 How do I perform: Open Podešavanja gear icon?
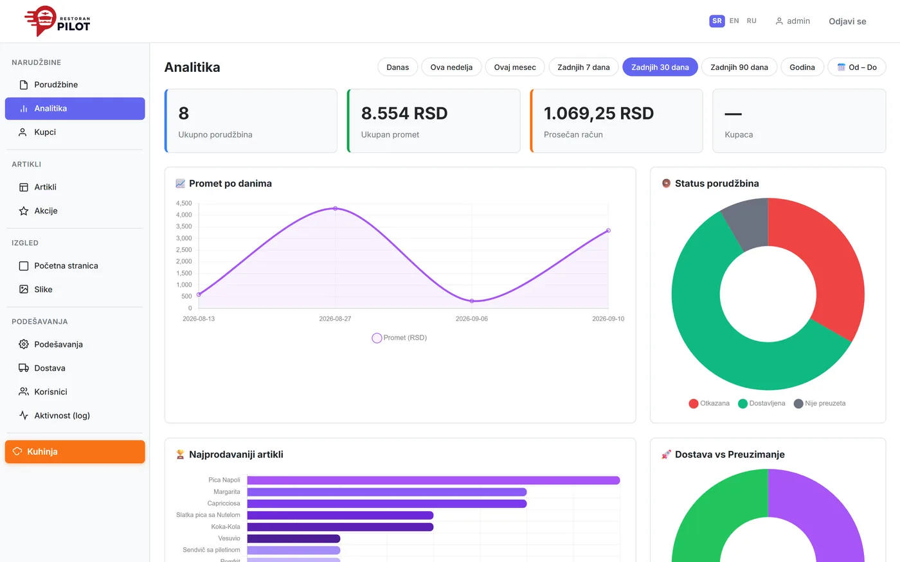click(24, 344)
